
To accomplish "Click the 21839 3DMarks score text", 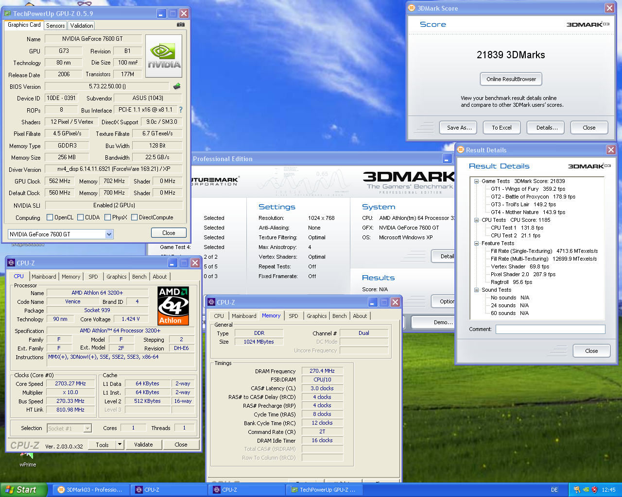I will (511, 55).
